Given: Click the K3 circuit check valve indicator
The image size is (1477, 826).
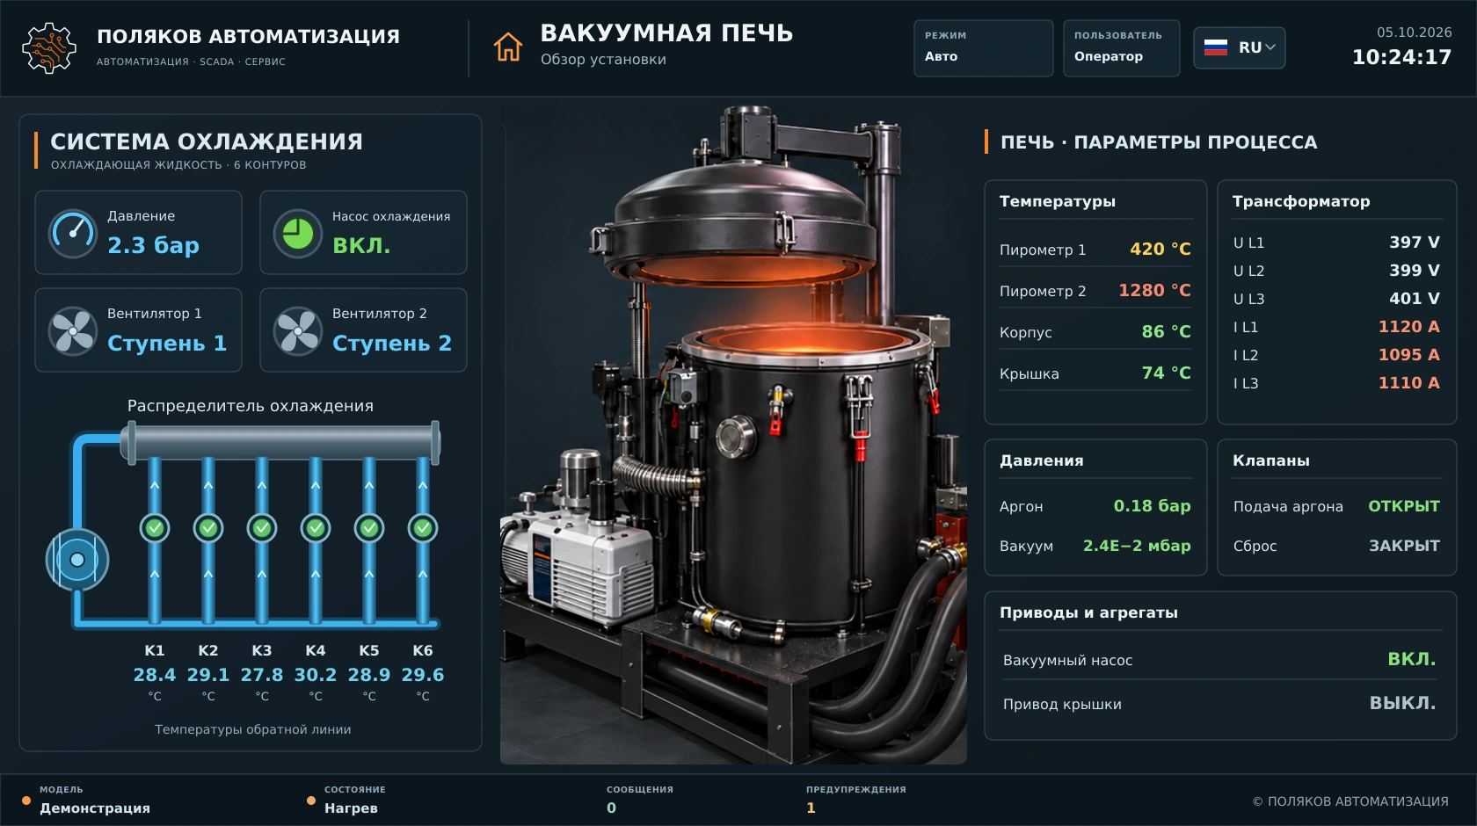Looking at the screenshot, I should tap(262, 528).
